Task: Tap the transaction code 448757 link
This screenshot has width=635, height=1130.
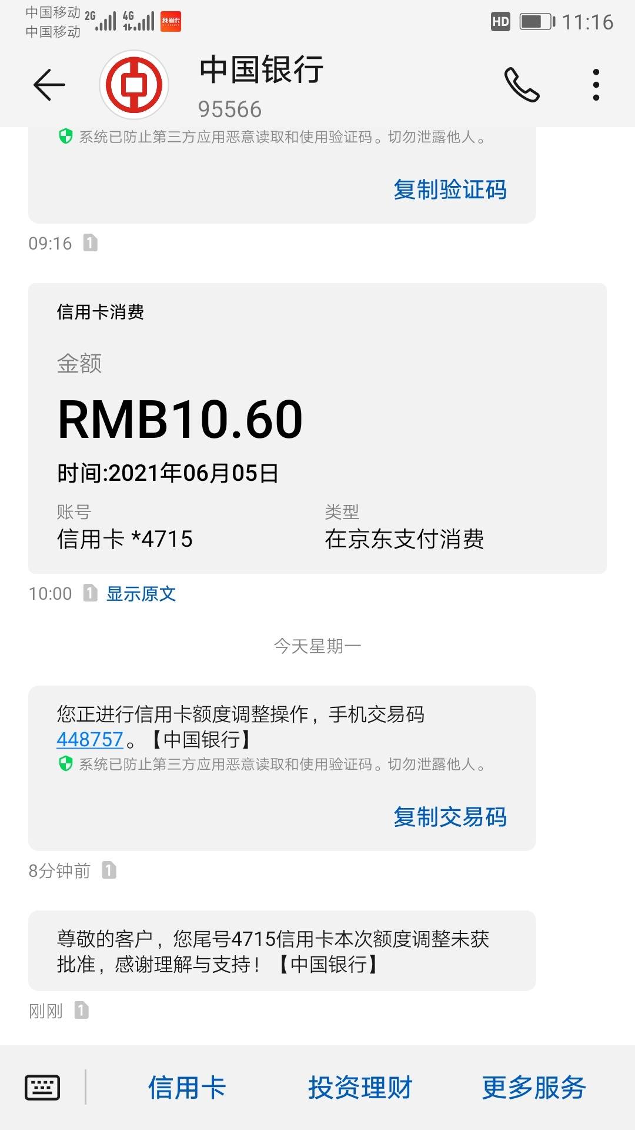Action: point(90,739)
